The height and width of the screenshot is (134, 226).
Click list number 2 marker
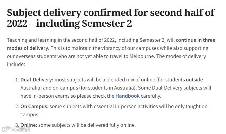tap(17, 107)
